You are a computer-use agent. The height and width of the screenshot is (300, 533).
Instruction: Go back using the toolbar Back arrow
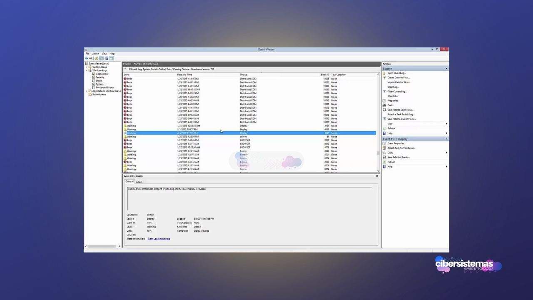coord(87,58)
